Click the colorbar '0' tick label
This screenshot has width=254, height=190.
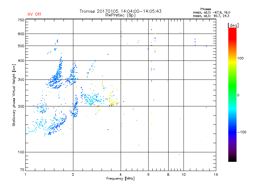tap(238, 95)
